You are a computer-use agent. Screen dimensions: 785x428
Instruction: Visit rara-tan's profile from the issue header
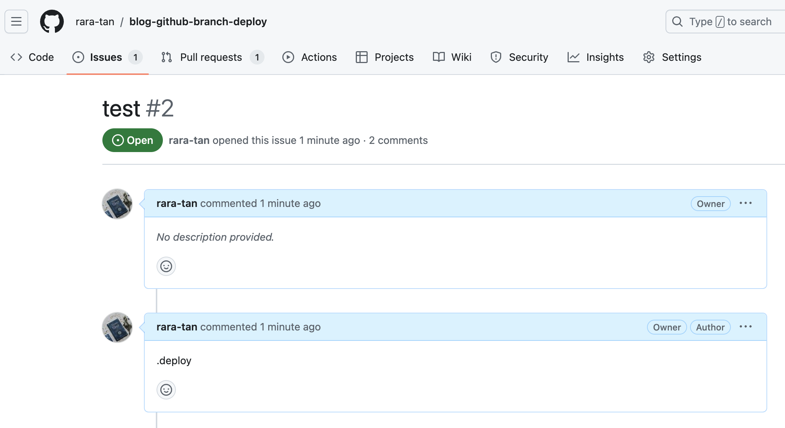click(189, 140)
